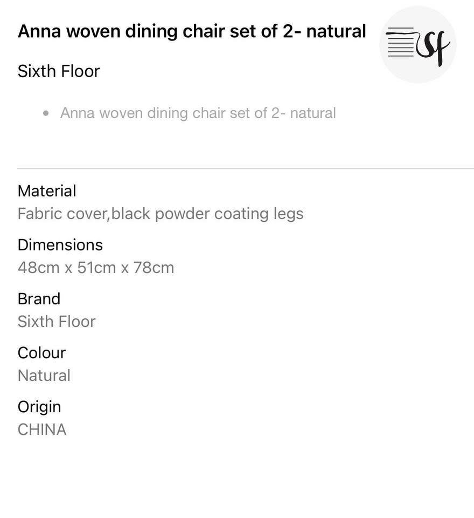Click the striped lines in the logo
The height and width of the screenshot is (518, 474).
400,43
